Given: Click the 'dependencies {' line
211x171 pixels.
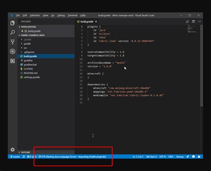Looking at the screenshot, I should click(97, 85).
